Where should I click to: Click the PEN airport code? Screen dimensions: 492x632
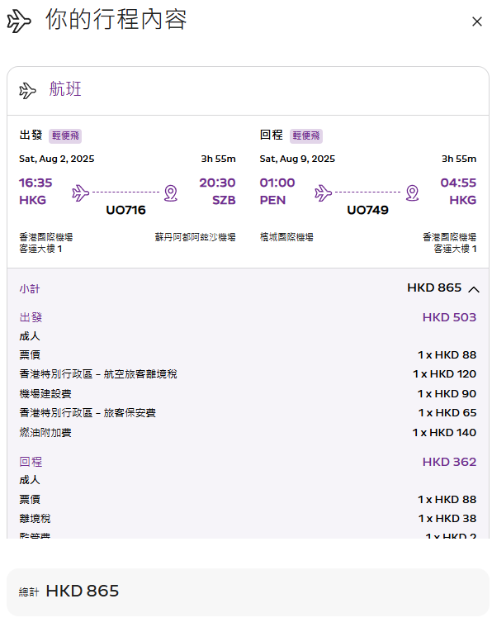[272, 200]
